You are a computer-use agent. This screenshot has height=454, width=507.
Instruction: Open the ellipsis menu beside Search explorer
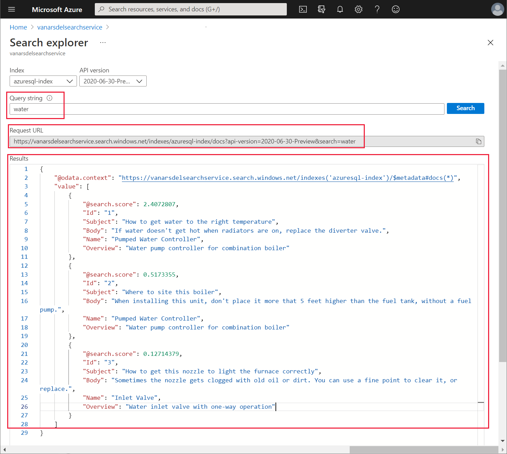[x=103, y=43]
